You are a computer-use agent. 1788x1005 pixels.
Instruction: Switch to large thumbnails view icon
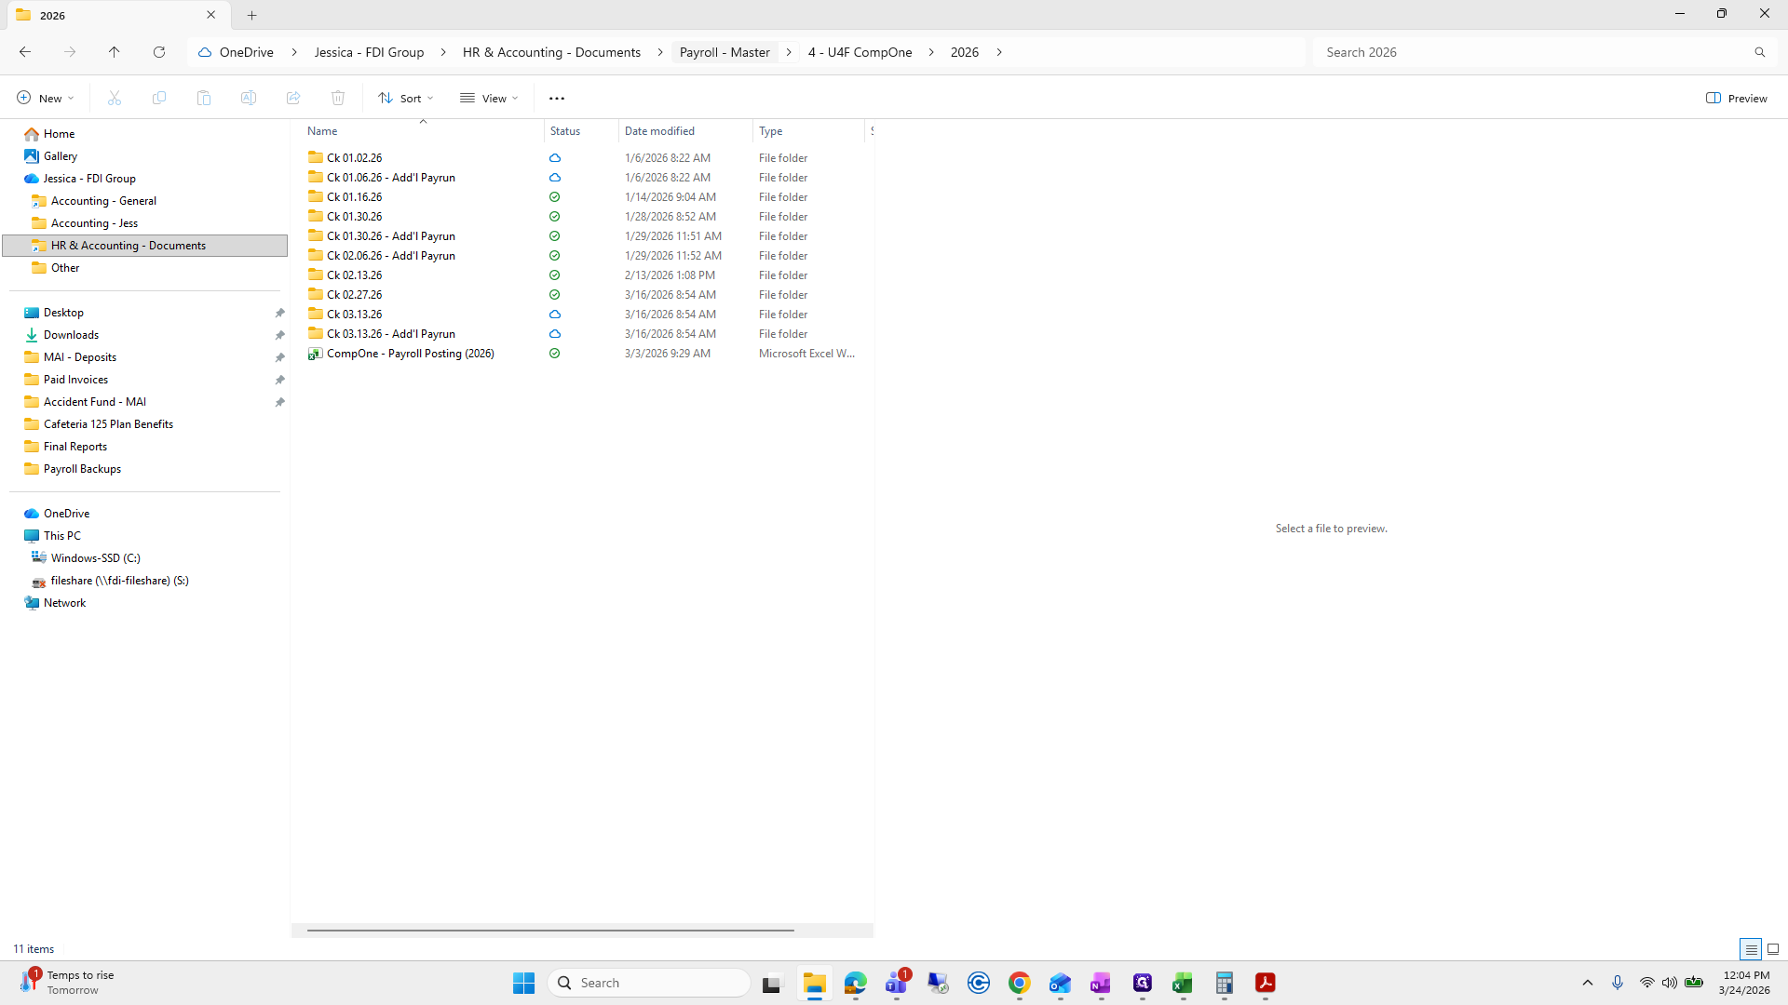1773,949
